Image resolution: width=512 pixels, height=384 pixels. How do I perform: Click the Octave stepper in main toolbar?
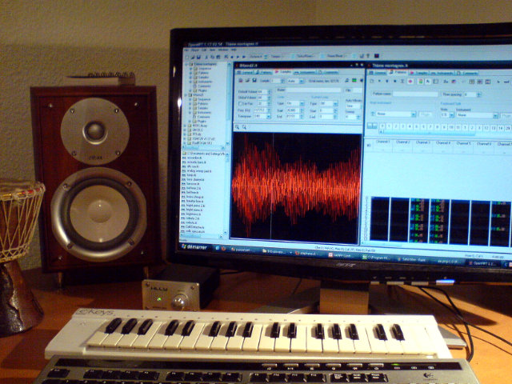[266, 57]
